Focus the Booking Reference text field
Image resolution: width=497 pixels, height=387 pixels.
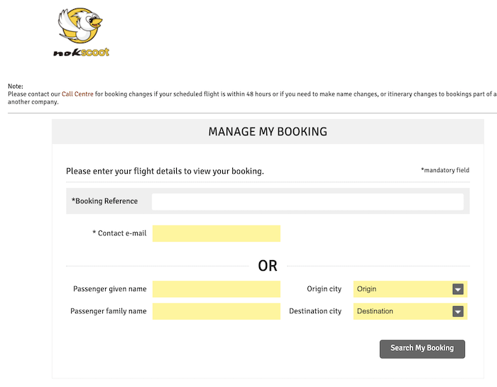pyautogui.click(x=307, y=201)
